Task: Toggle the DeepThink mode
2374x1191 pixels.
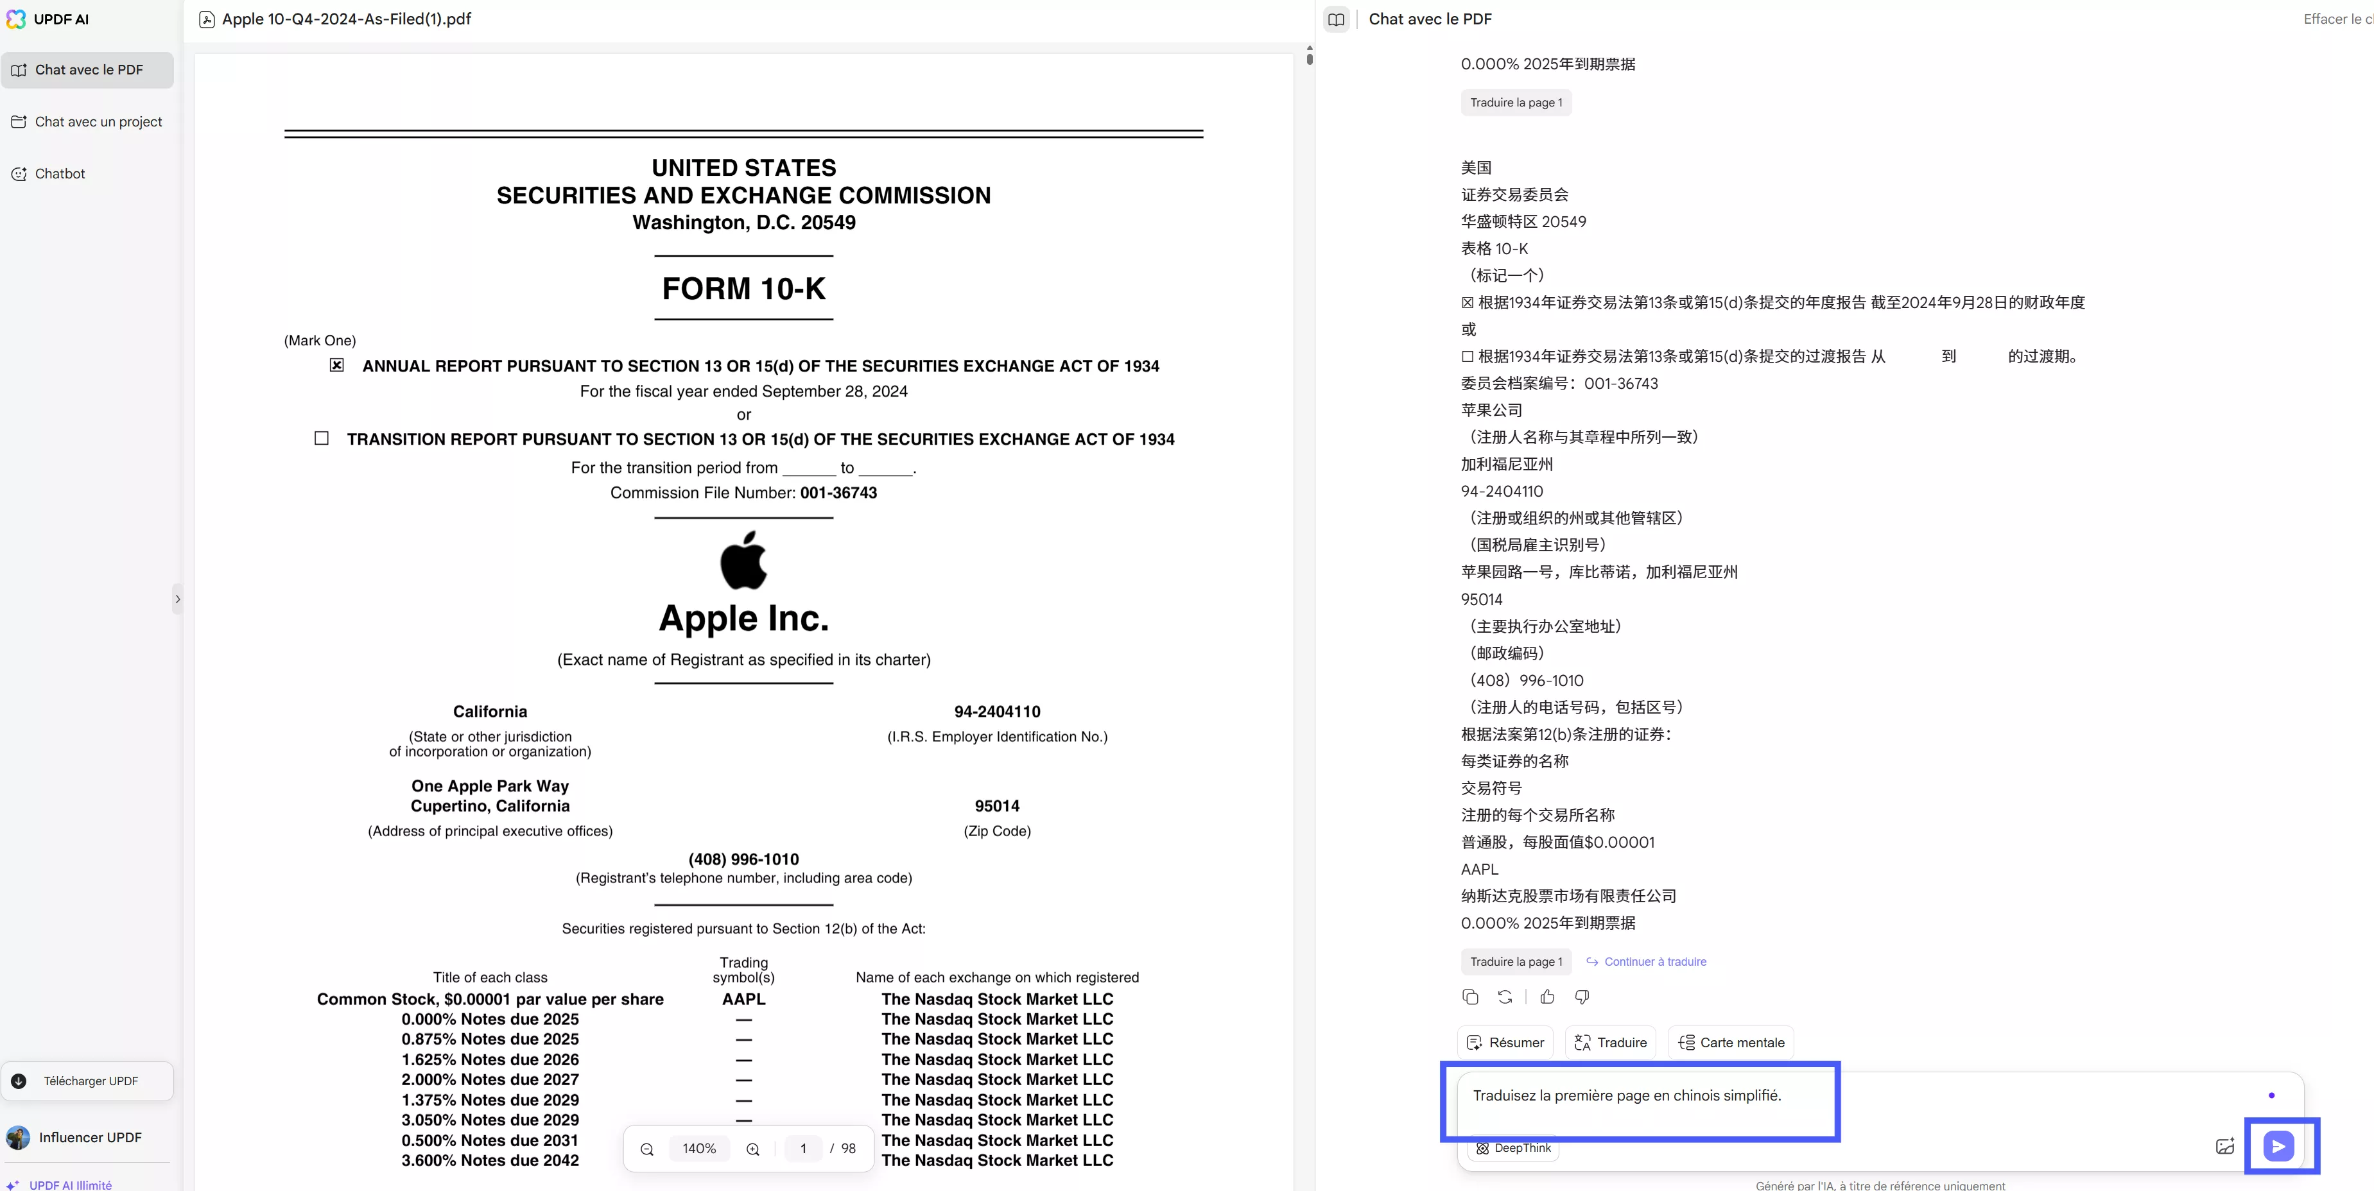Action: tap(1513, 1148)
